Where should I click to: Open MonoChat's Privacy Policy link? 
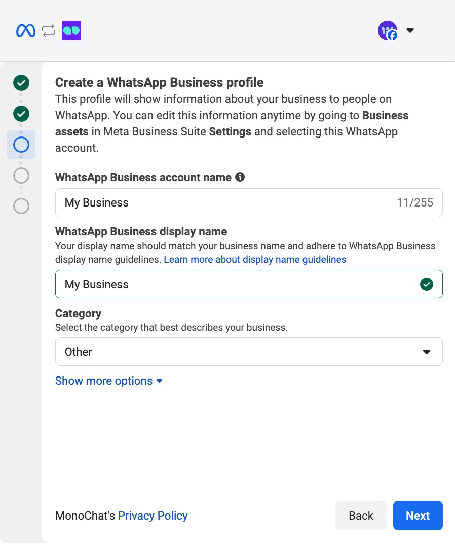153,516
